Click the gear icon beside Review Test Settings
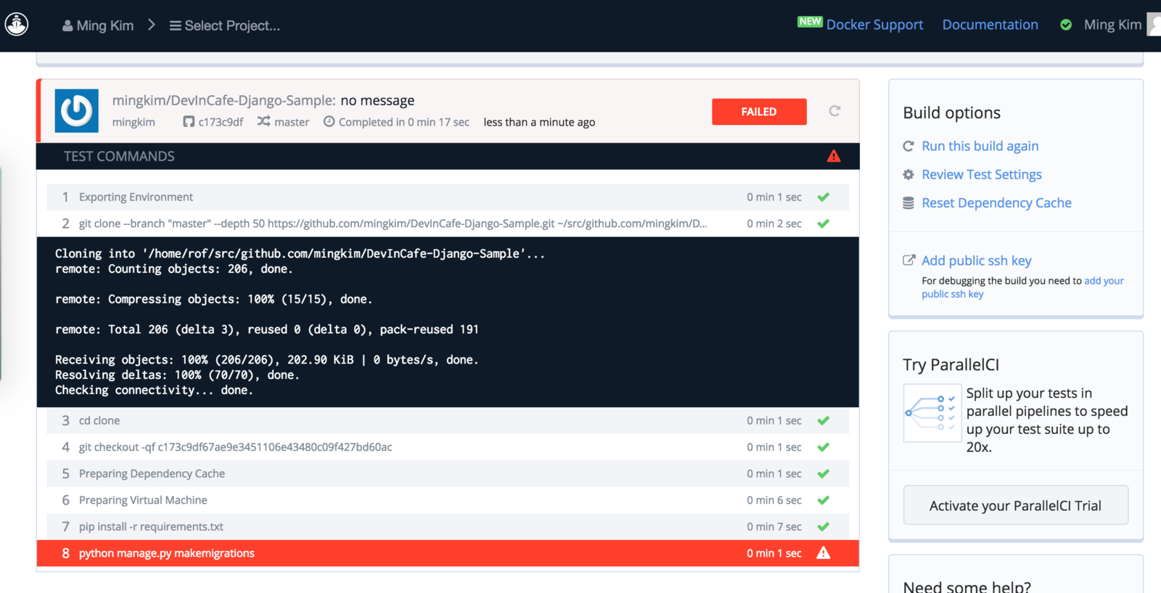1161x593 pixels. point(908,174)
